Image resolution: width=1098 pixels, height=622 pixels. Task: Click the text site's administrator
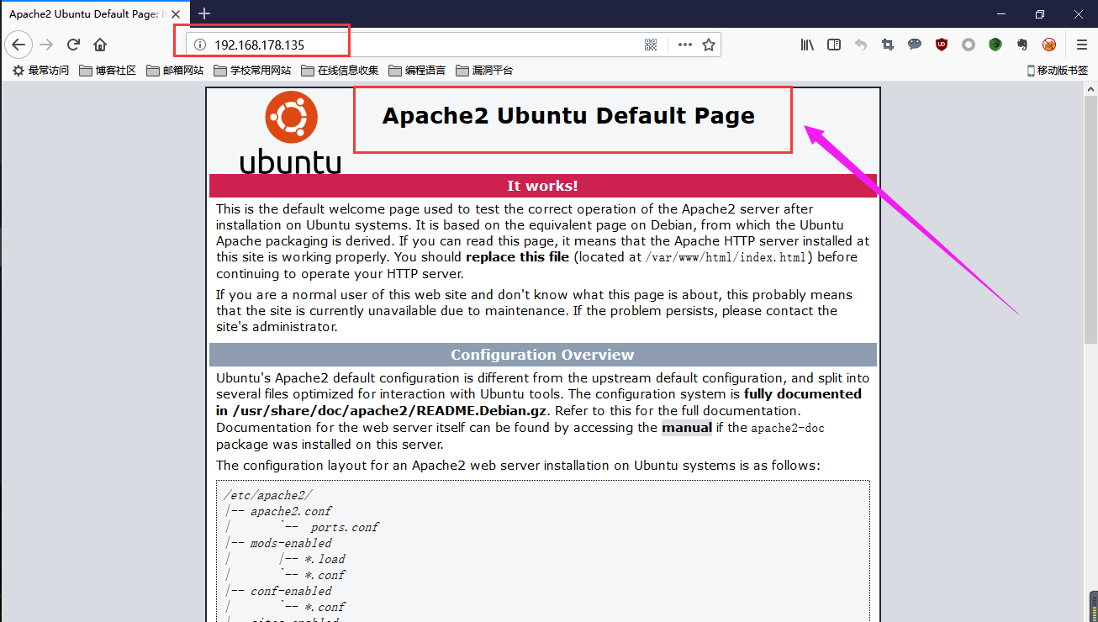point(277,327)
